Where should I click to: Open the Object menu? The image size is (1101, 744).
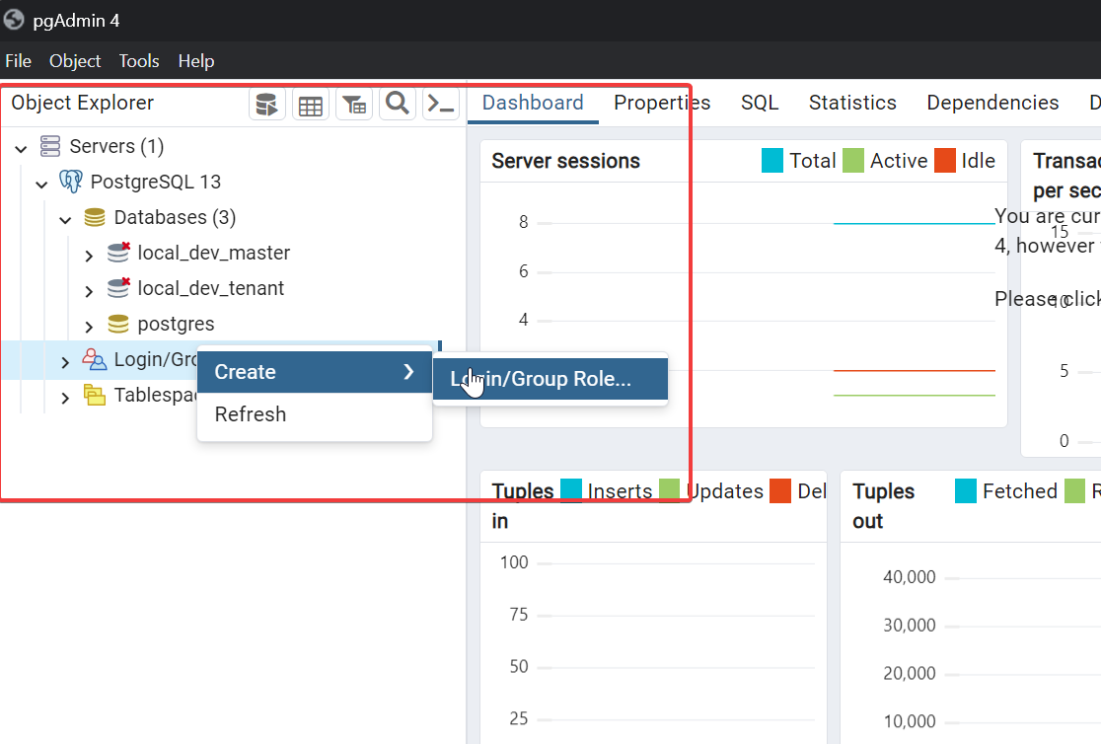[74, 61]
